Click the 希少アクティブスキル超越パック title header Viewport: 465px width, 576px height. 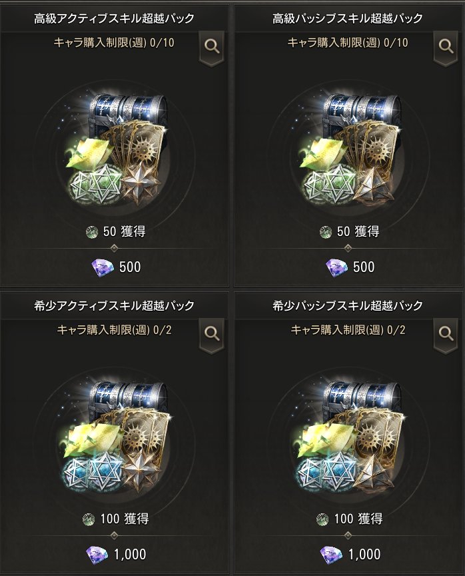click(x=114, y=305)
